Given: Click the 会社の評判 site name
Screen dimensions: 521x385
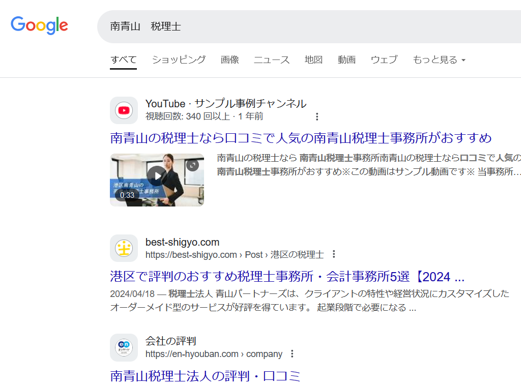Looking at the screenshot, I should [x=171, y=341].
